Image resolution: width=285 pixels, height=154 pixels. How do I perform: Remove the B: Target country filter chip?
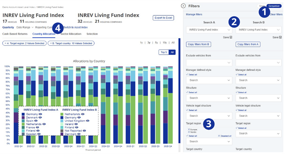click(x=51, y=43)
